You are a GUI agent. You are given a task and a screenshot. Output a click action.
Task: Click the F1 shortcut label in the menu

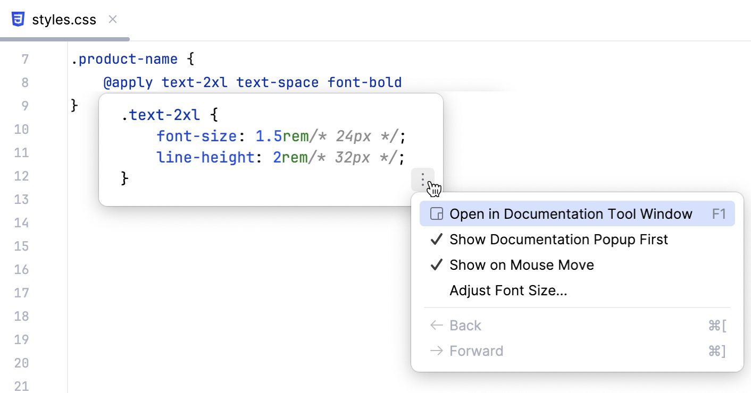coord(719,214)
